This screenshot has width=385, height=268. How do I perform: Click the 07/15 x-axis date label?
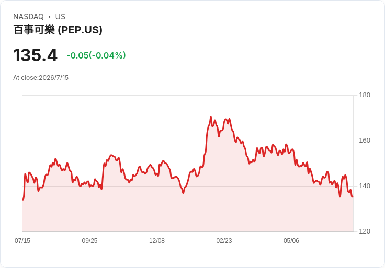[22, 241]
